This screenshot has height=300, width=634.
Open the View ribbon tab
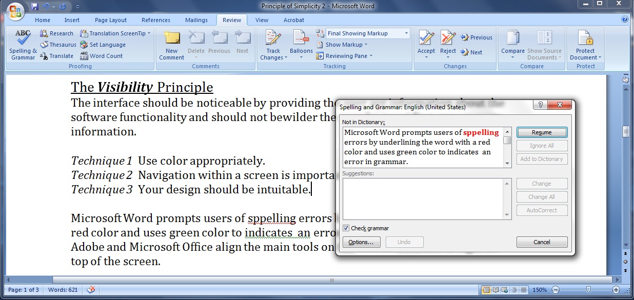tap(262, 20)
